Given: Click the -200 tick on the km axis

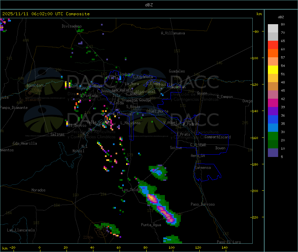Looking at the screenshot, I should click(255, 191).
